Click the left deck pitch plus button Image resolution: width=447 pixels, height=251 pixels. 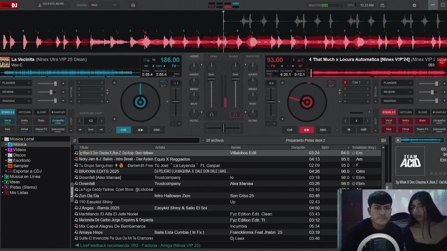[179, 124]
